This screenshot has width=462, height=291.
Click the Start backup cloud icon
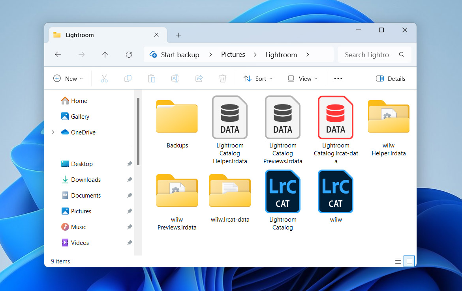(x=153, y=54)
